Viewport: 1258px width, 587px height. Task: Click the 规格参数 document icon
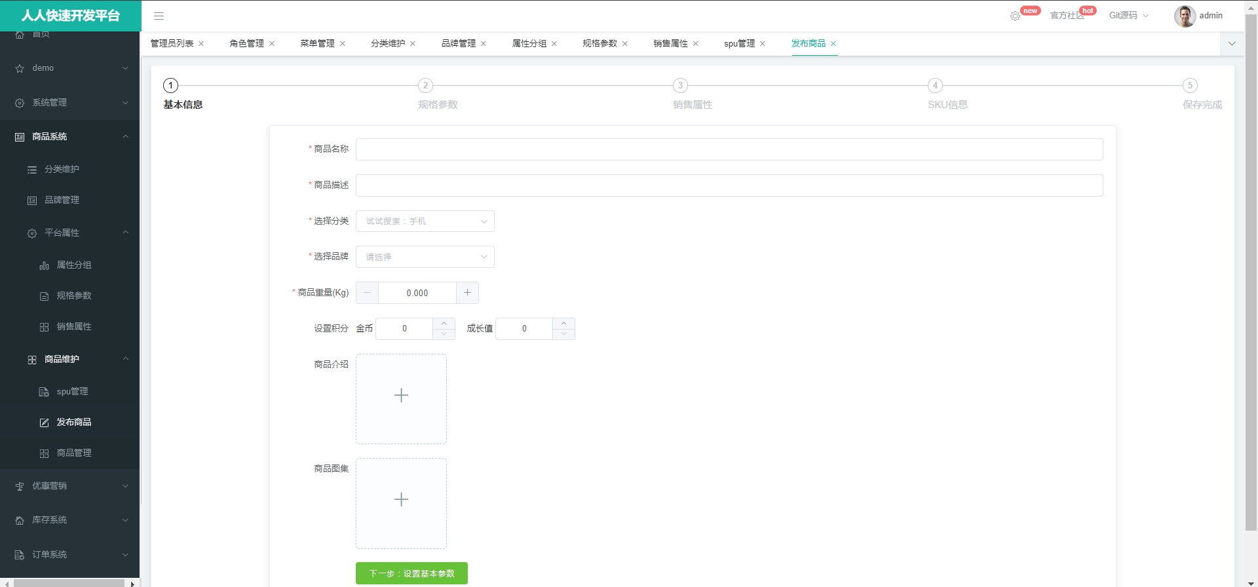pyautogui.click(x=44, y=296)
